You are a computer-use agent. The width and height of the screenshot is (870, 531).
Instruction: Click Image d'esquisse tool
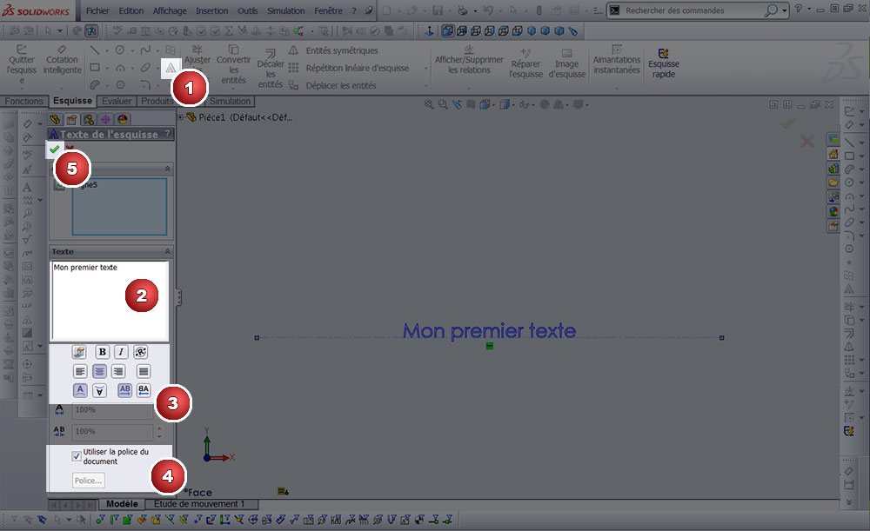(567, 64)
